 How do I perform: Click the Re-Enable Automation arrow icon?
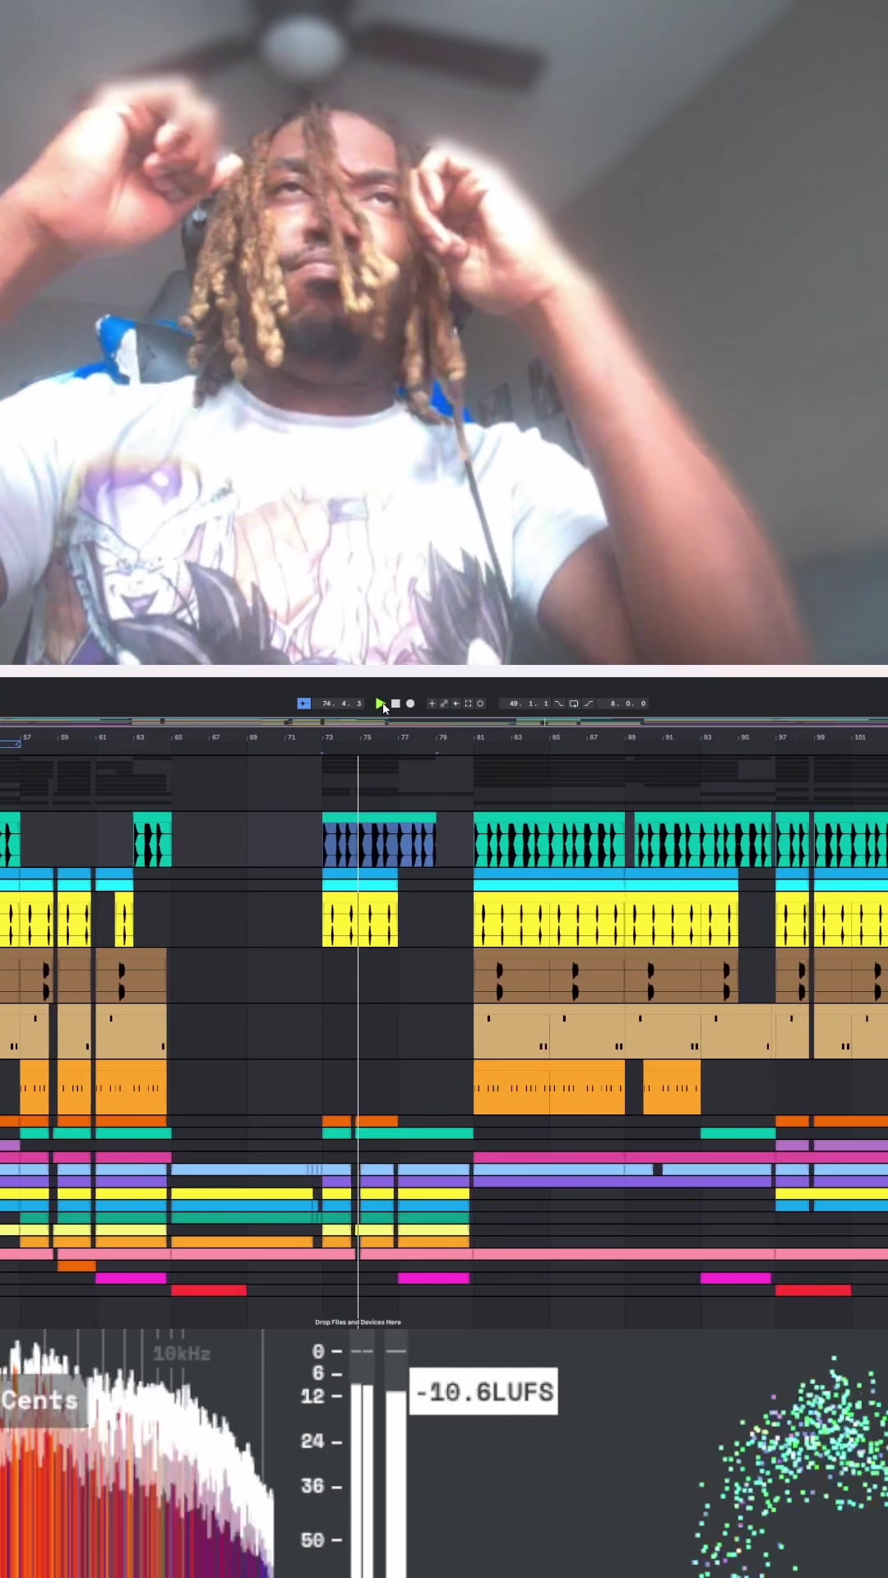pos(456,704)
